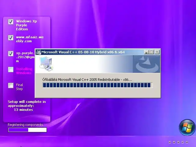Maximize the Visual C++ installer window

[x=151, y=52]
